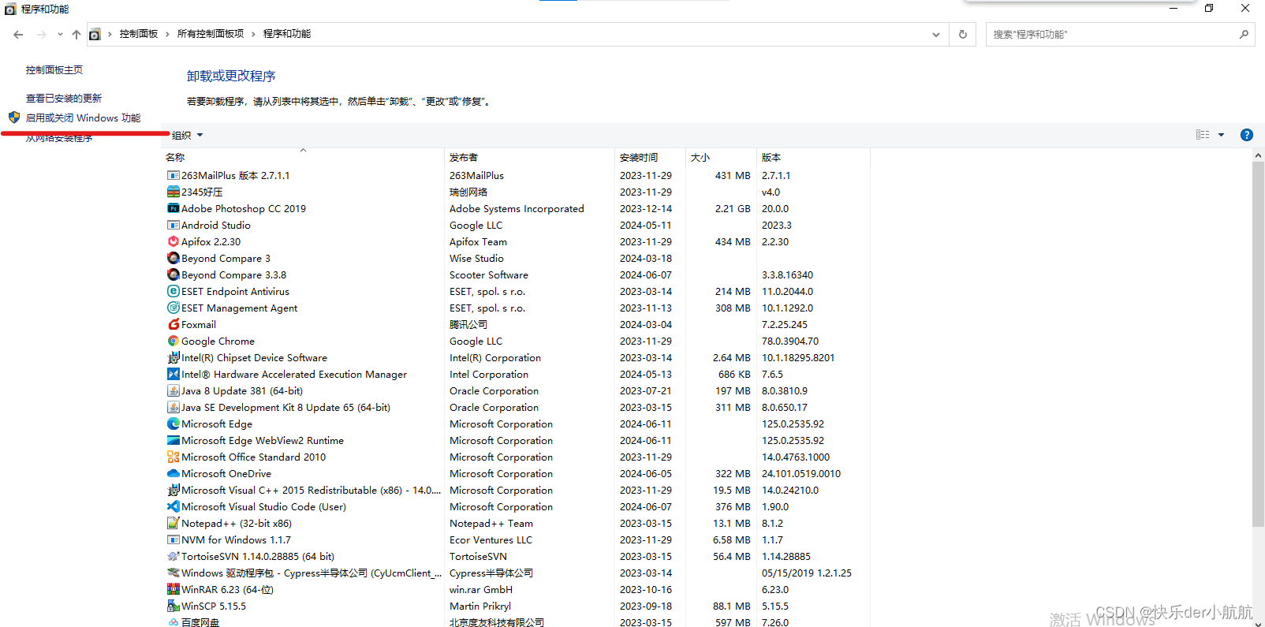Select the Java SE Development Kit 8 row
Image resolution: width=1265 pixels, height=627 pixels.
click(517, 407)
